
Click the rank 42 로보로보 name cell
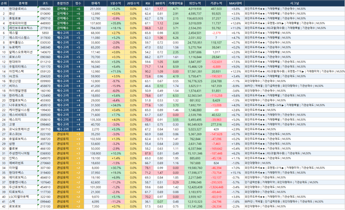[x=23, y=207]
